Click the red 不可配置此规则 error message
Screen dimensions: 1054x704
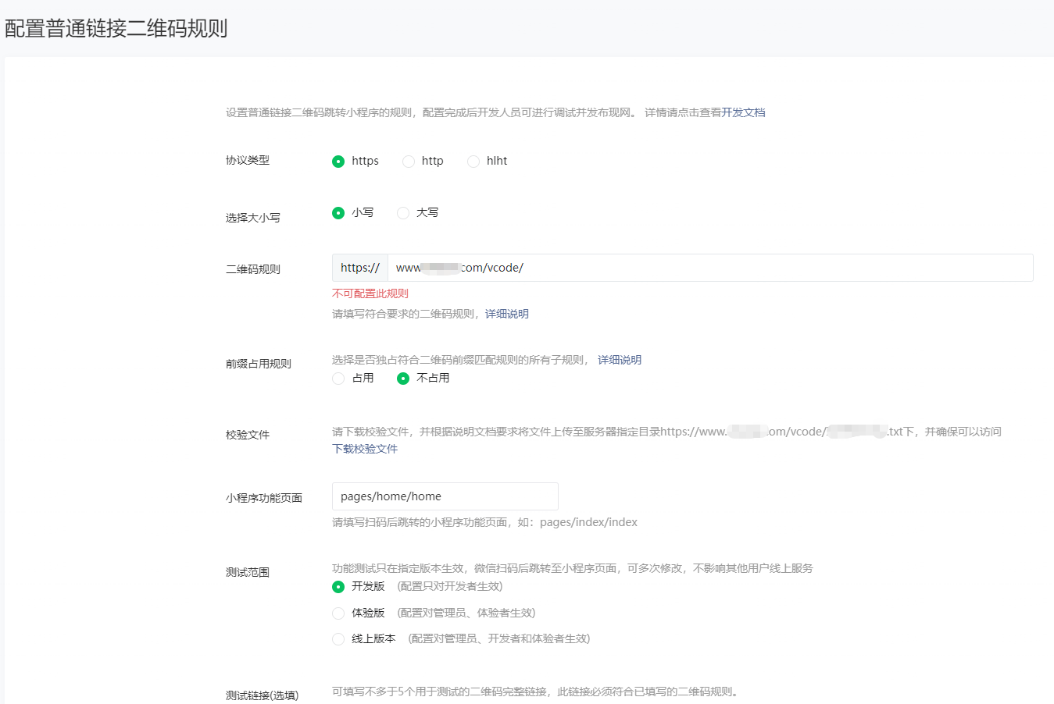(x=370, y=293)
